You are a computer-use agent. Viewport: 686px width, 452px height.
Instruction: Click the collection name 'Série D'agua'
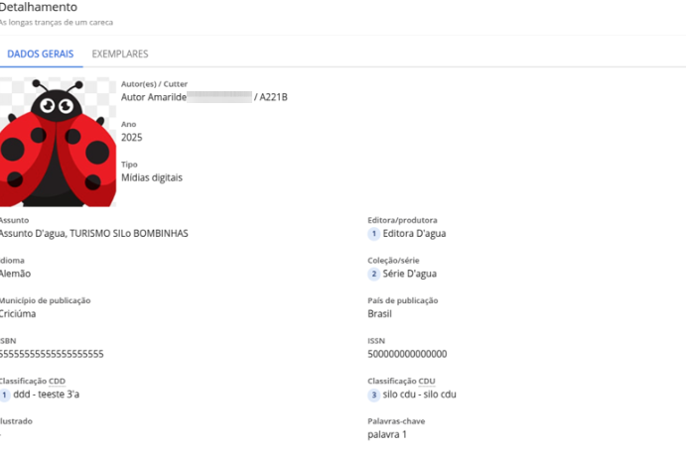click(x=409, y=274)
